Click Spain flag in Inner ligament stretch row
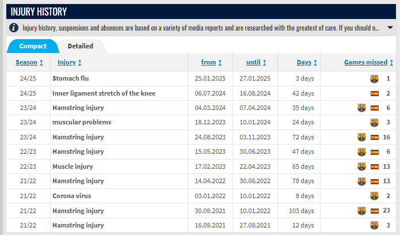Screen dimensions: 400x235 [375, 93]
